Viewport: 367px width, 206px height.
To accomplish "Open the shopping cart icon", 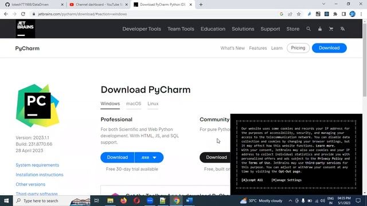I will click(331, 29).
